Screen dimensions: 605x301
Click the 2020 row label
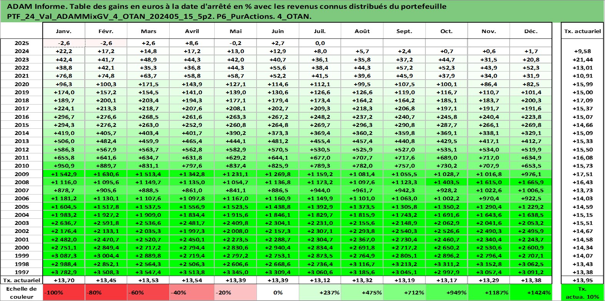click(x=22, y=84)
